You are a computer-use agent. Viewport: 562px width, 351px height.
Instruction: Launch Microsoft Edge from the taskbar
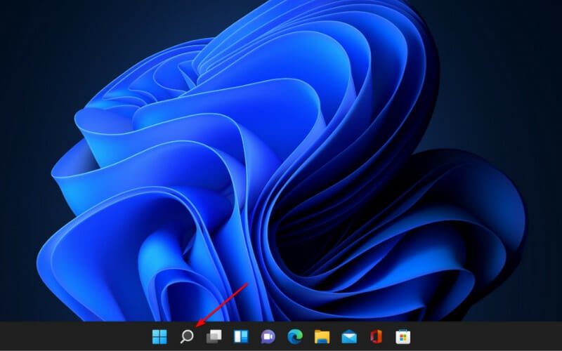pos(295,337)
